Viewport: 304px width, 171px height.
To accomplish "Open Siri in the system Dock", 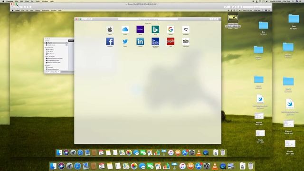I will point(61,166).
